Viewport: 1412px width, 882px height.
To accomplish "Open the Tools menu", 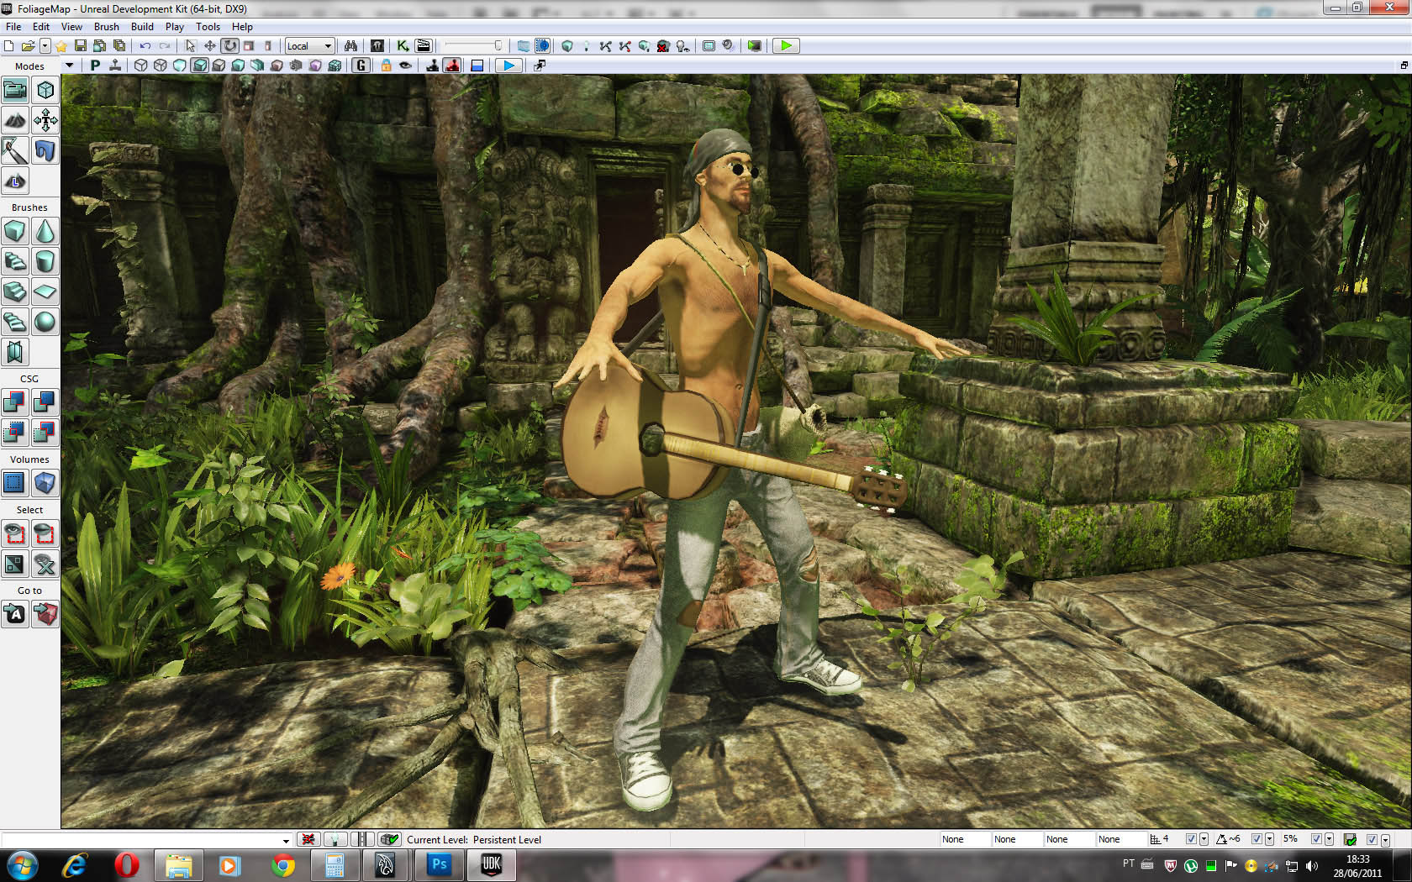I will (208, 27).
